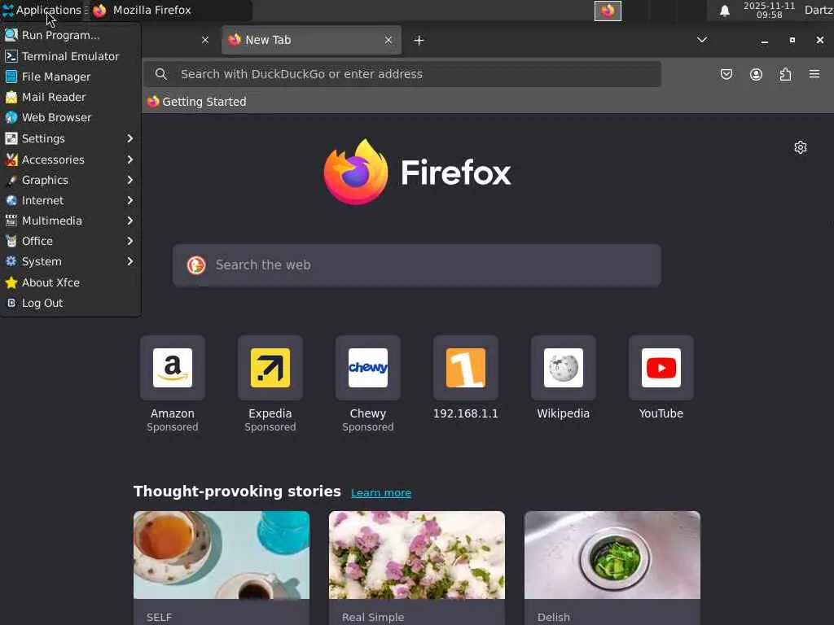Switch to the New Tab tab
Viewport: 834px width, 625px height.
(311, 40)
